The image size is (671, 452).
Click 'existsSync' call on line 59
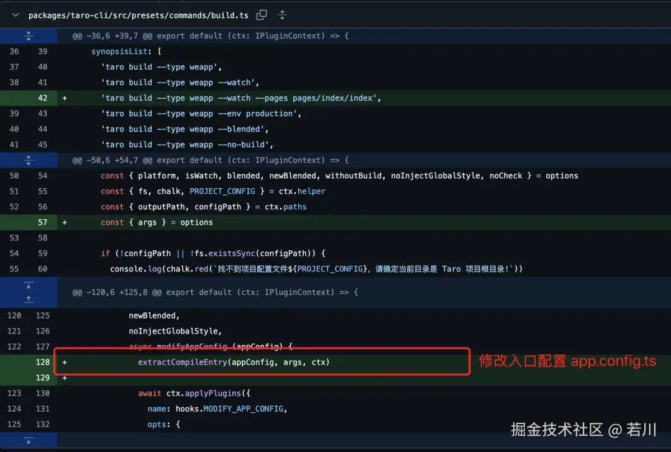pyautogui.click(x=232, y=253)
